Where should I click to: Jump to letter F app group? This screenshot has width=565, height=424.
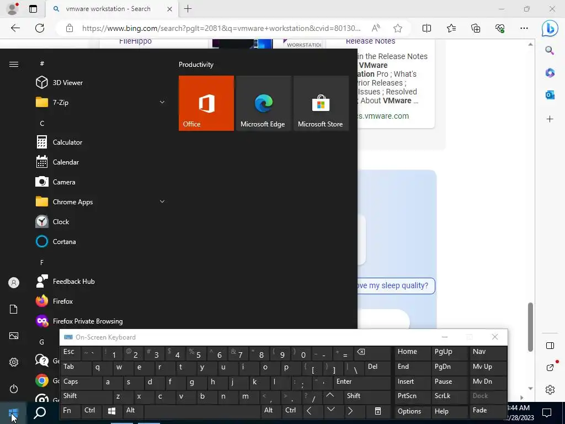(42, 262)
